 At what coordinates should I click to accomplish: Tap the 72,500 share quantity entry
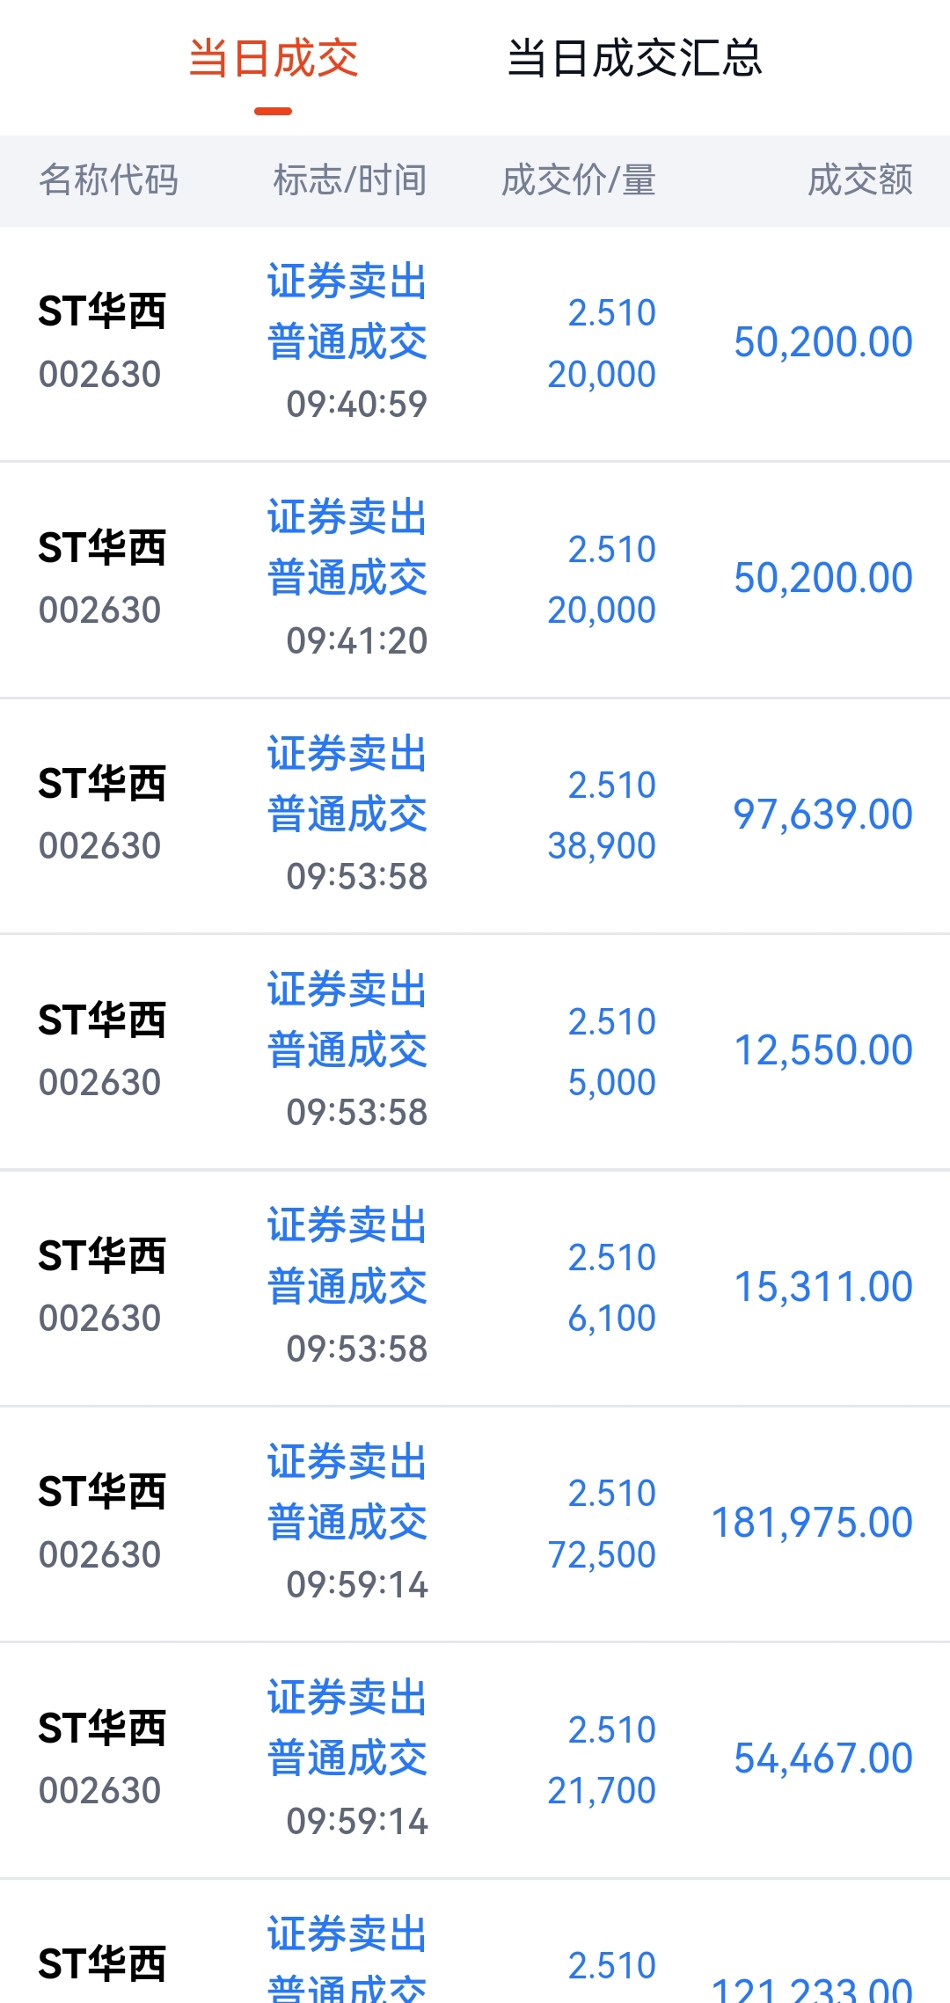click(602, 1555)
